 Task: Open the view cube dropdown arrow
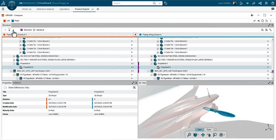pos(198,135)
